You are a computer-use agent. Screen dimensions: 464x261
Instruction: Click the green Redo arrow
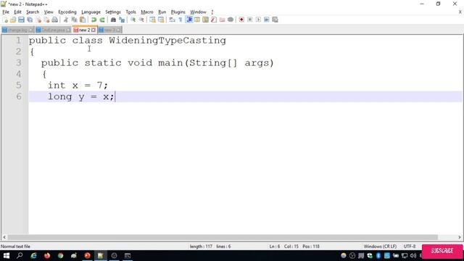coord(102,20)
